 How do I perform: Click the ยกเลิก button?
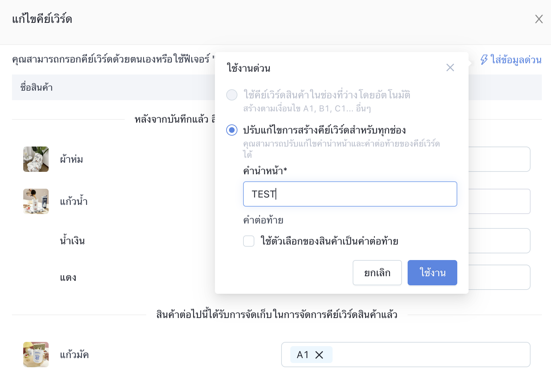(x=377, y=273)
